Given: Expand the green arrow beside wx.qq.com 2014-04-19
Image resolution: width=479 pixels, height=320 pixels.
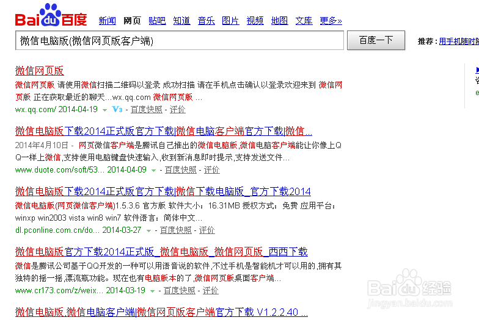Looking at the screenshot, I should pos(105,110).
